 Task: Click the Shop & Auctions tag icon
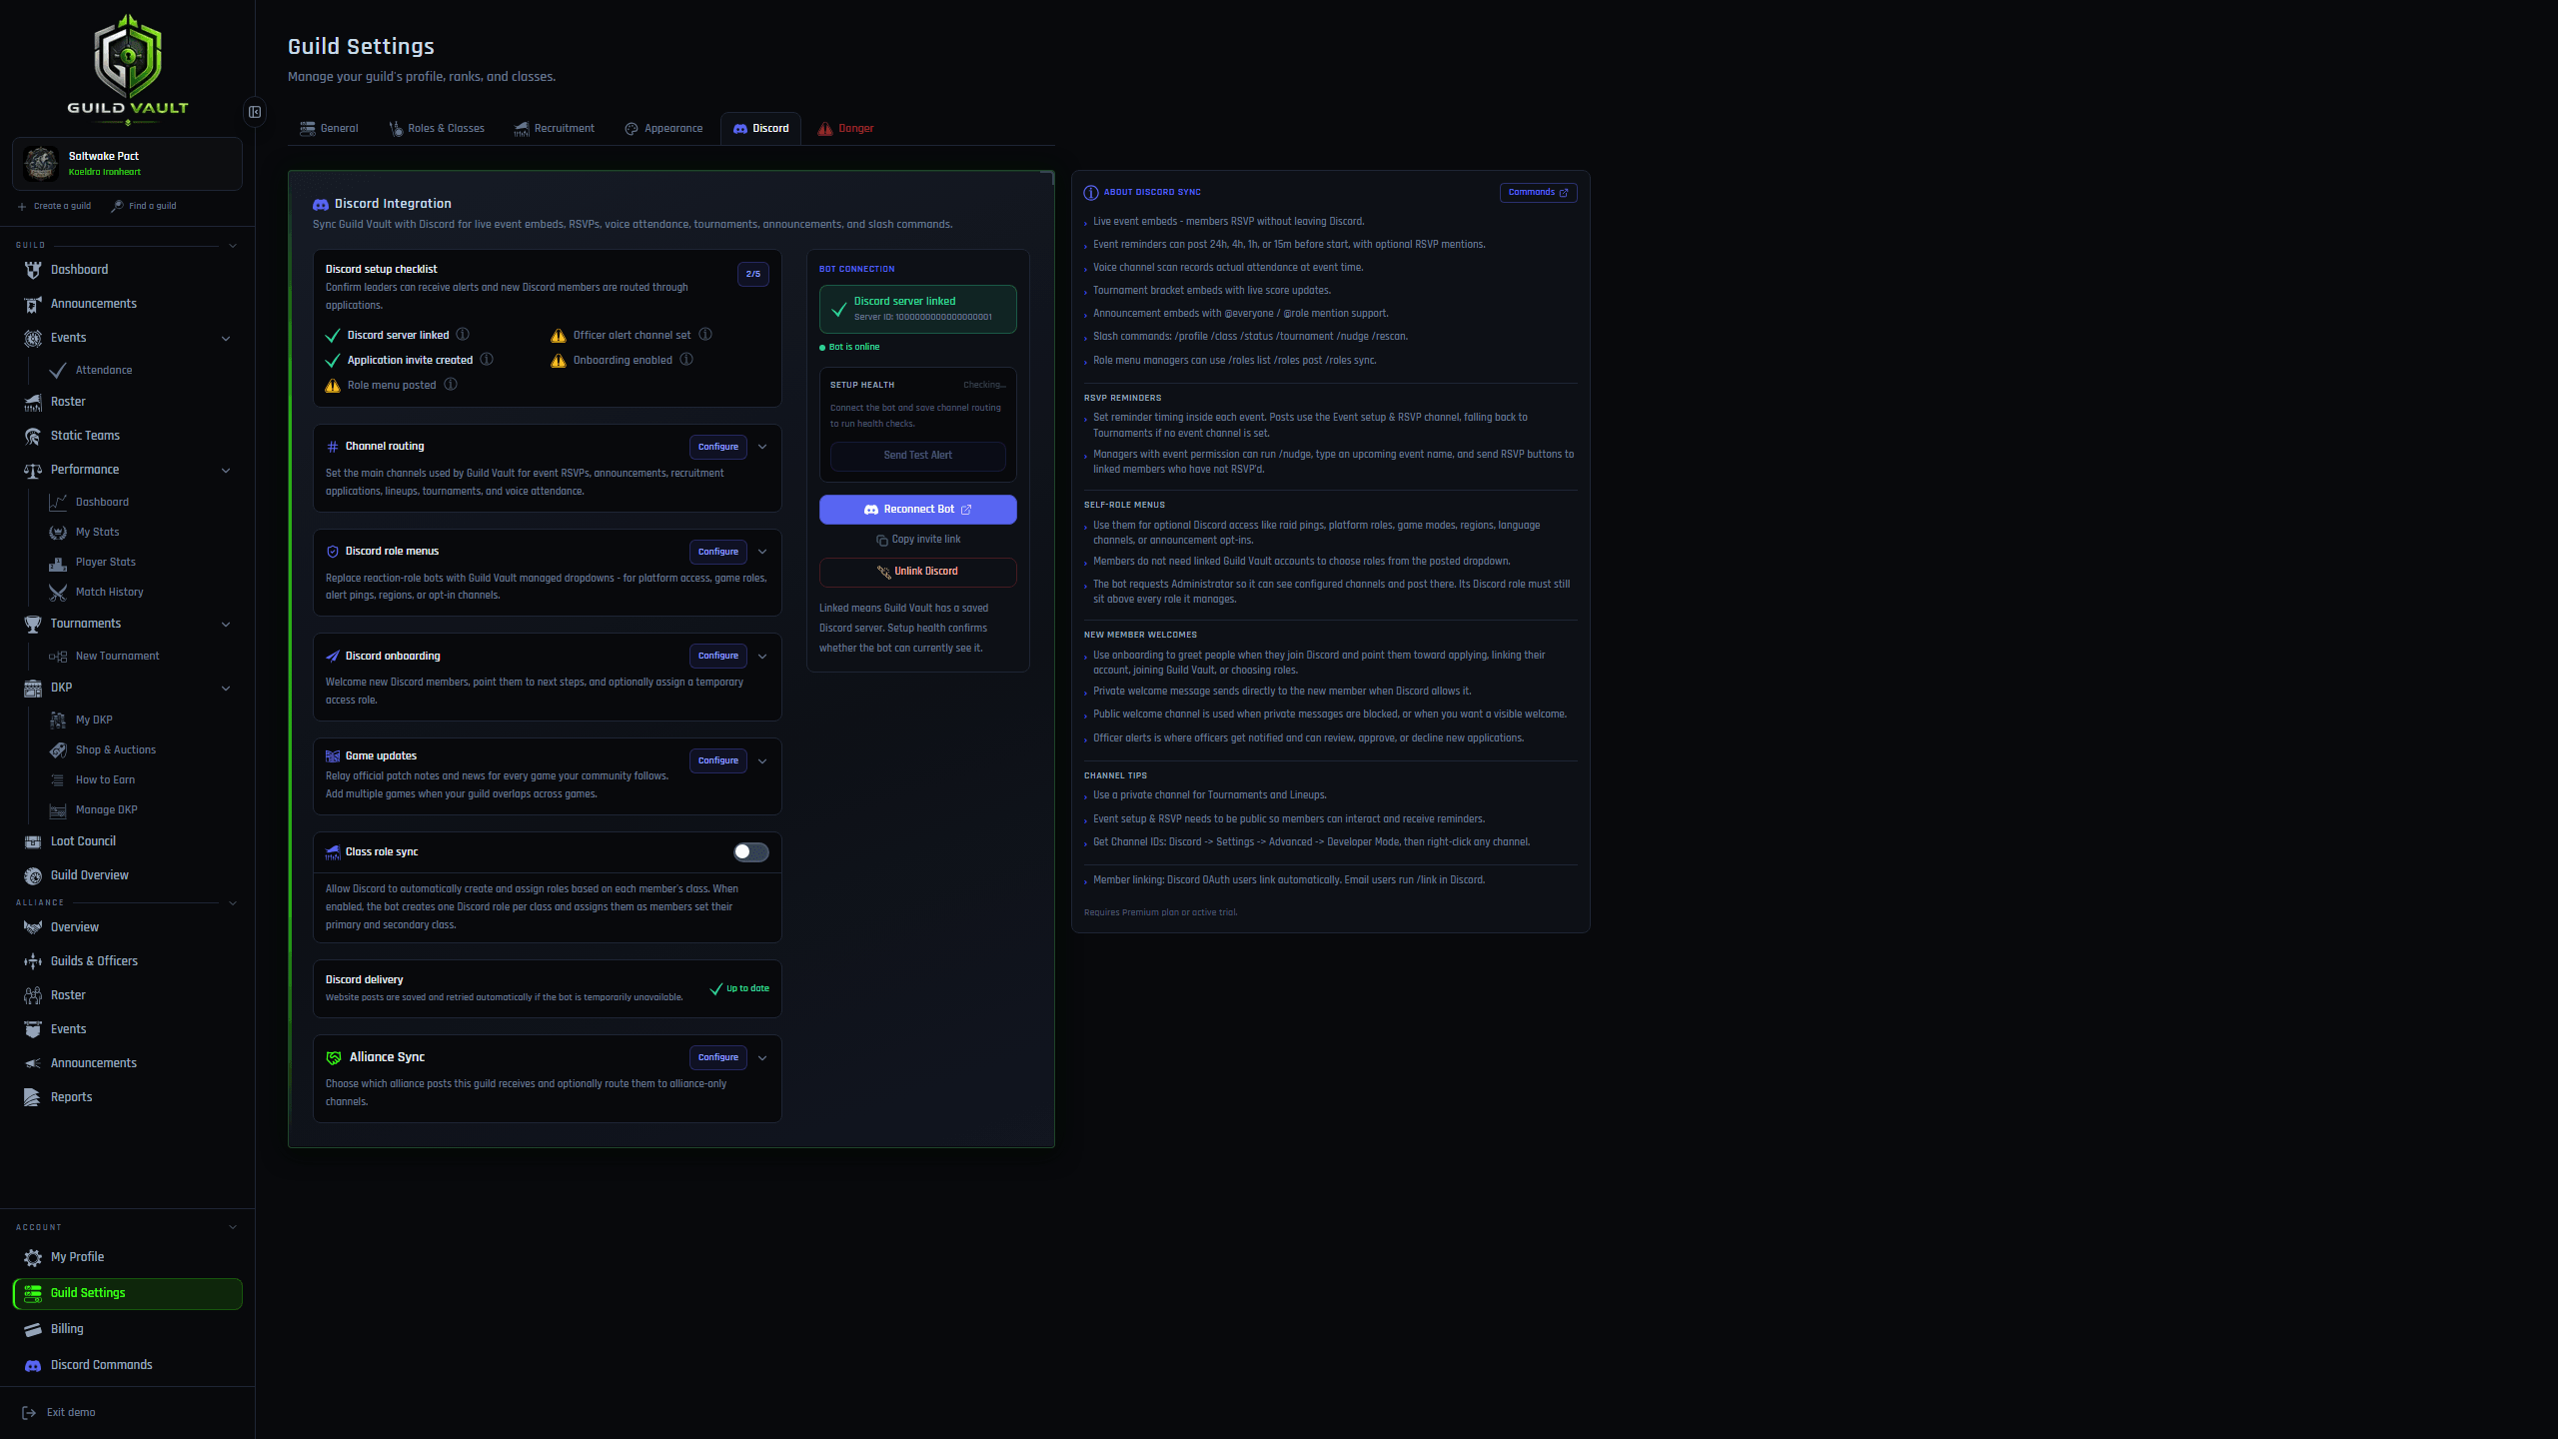click(58, 750)
